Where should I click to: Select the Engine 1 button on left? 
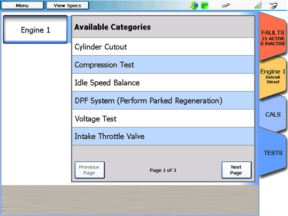(35, 30)
